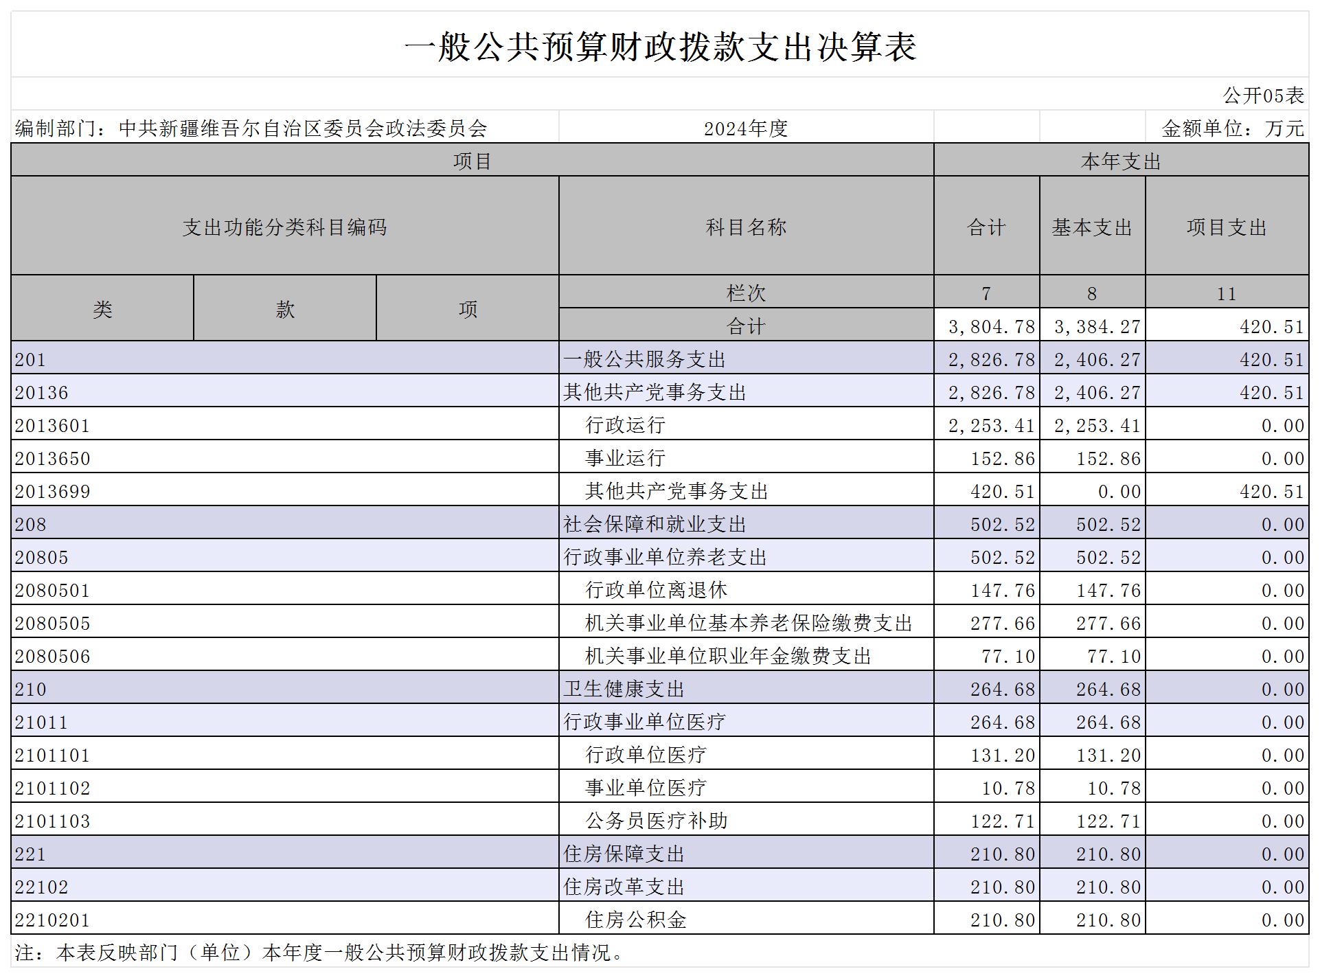Select the 基本支出 column header
This screenshot has width=1320, height=978.
point(1091,227)
